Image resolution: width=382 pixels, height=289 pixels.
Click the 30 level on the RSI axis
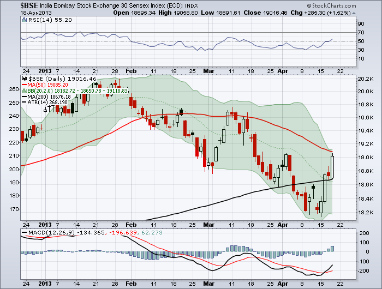point(361,50)
